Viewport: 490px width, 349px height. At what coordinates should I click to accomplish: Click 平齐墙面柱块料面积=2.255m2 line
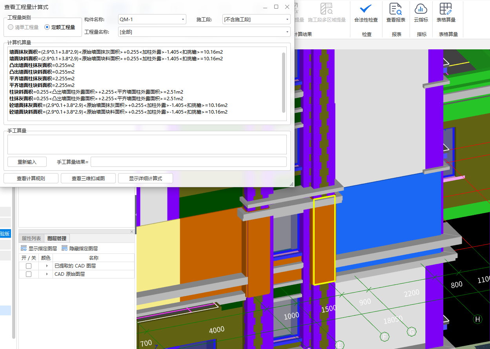(42, 85)
